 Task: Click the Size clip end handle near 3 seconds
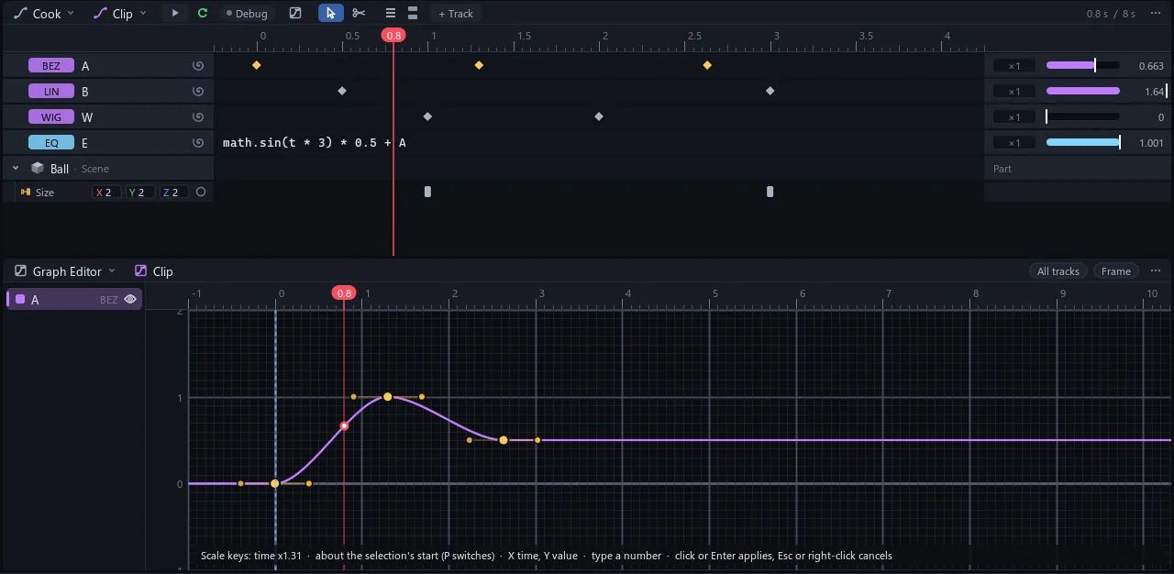click(x=770, y=192)
